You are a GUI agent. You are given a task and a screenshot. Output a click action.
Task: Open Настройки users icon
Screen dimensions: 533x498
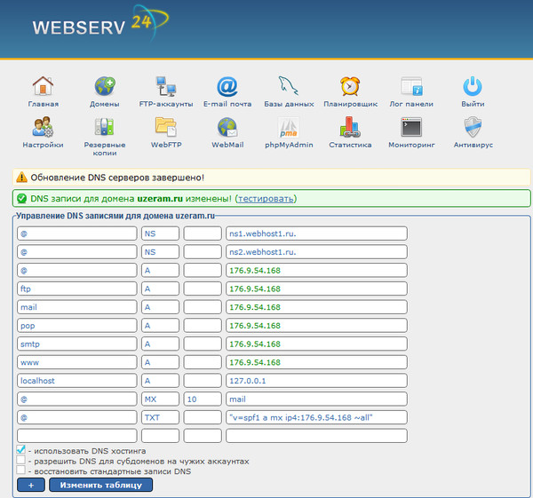tap(43, 127)
